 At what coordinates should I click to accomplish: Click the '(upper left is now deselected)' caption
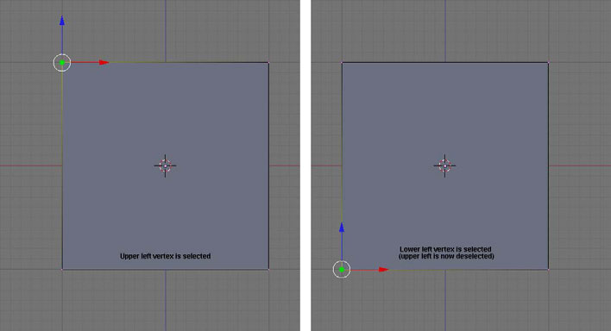tap(446, 256)
